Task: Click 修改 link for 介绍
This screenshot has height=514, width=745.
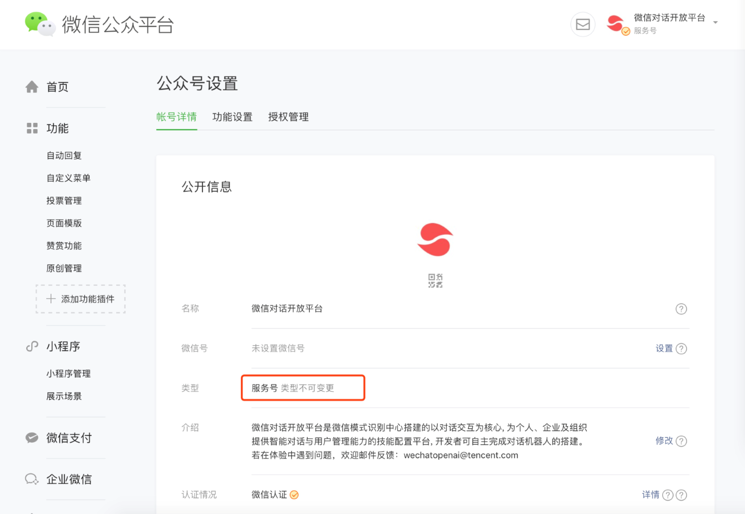Action: click(664, 441)
